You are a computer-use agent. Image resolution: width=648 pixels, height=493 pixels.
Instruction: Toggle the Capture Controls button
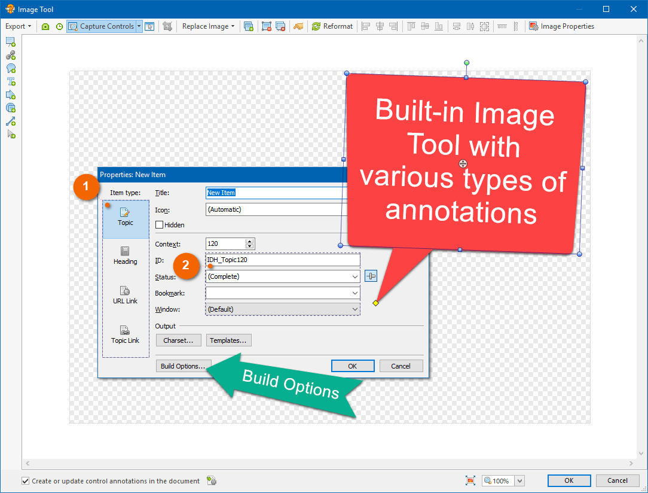pyautogui.click(x=100, y=26)
